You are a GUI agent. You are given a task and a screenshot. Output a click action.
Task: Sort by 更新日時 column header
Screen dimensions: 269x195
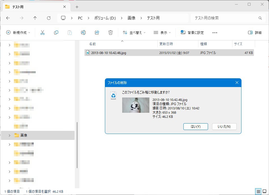[166, 44]
